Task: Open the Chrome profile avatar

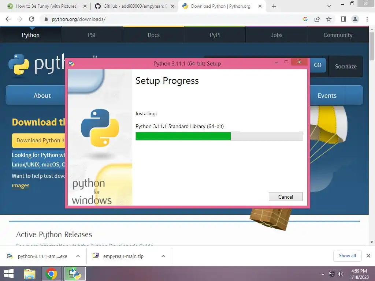Action: [355, 19]
